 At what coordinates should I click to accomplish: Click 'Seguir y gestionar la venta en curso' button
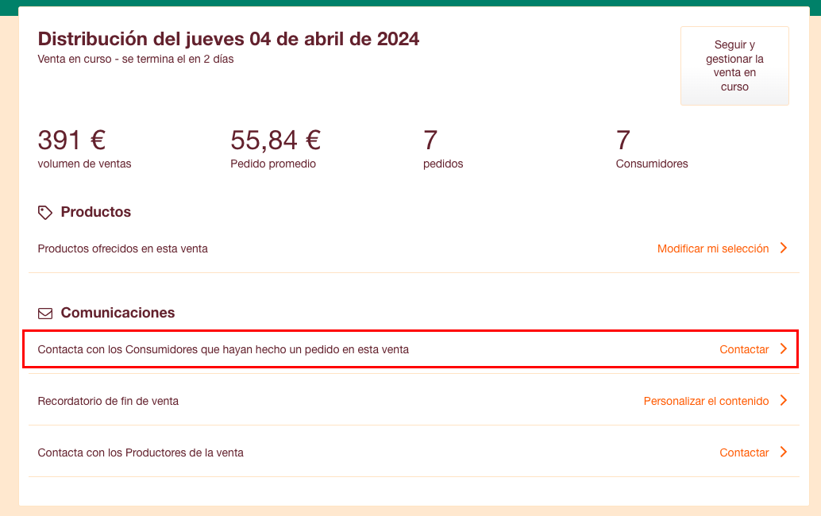[x=734, y=66]
